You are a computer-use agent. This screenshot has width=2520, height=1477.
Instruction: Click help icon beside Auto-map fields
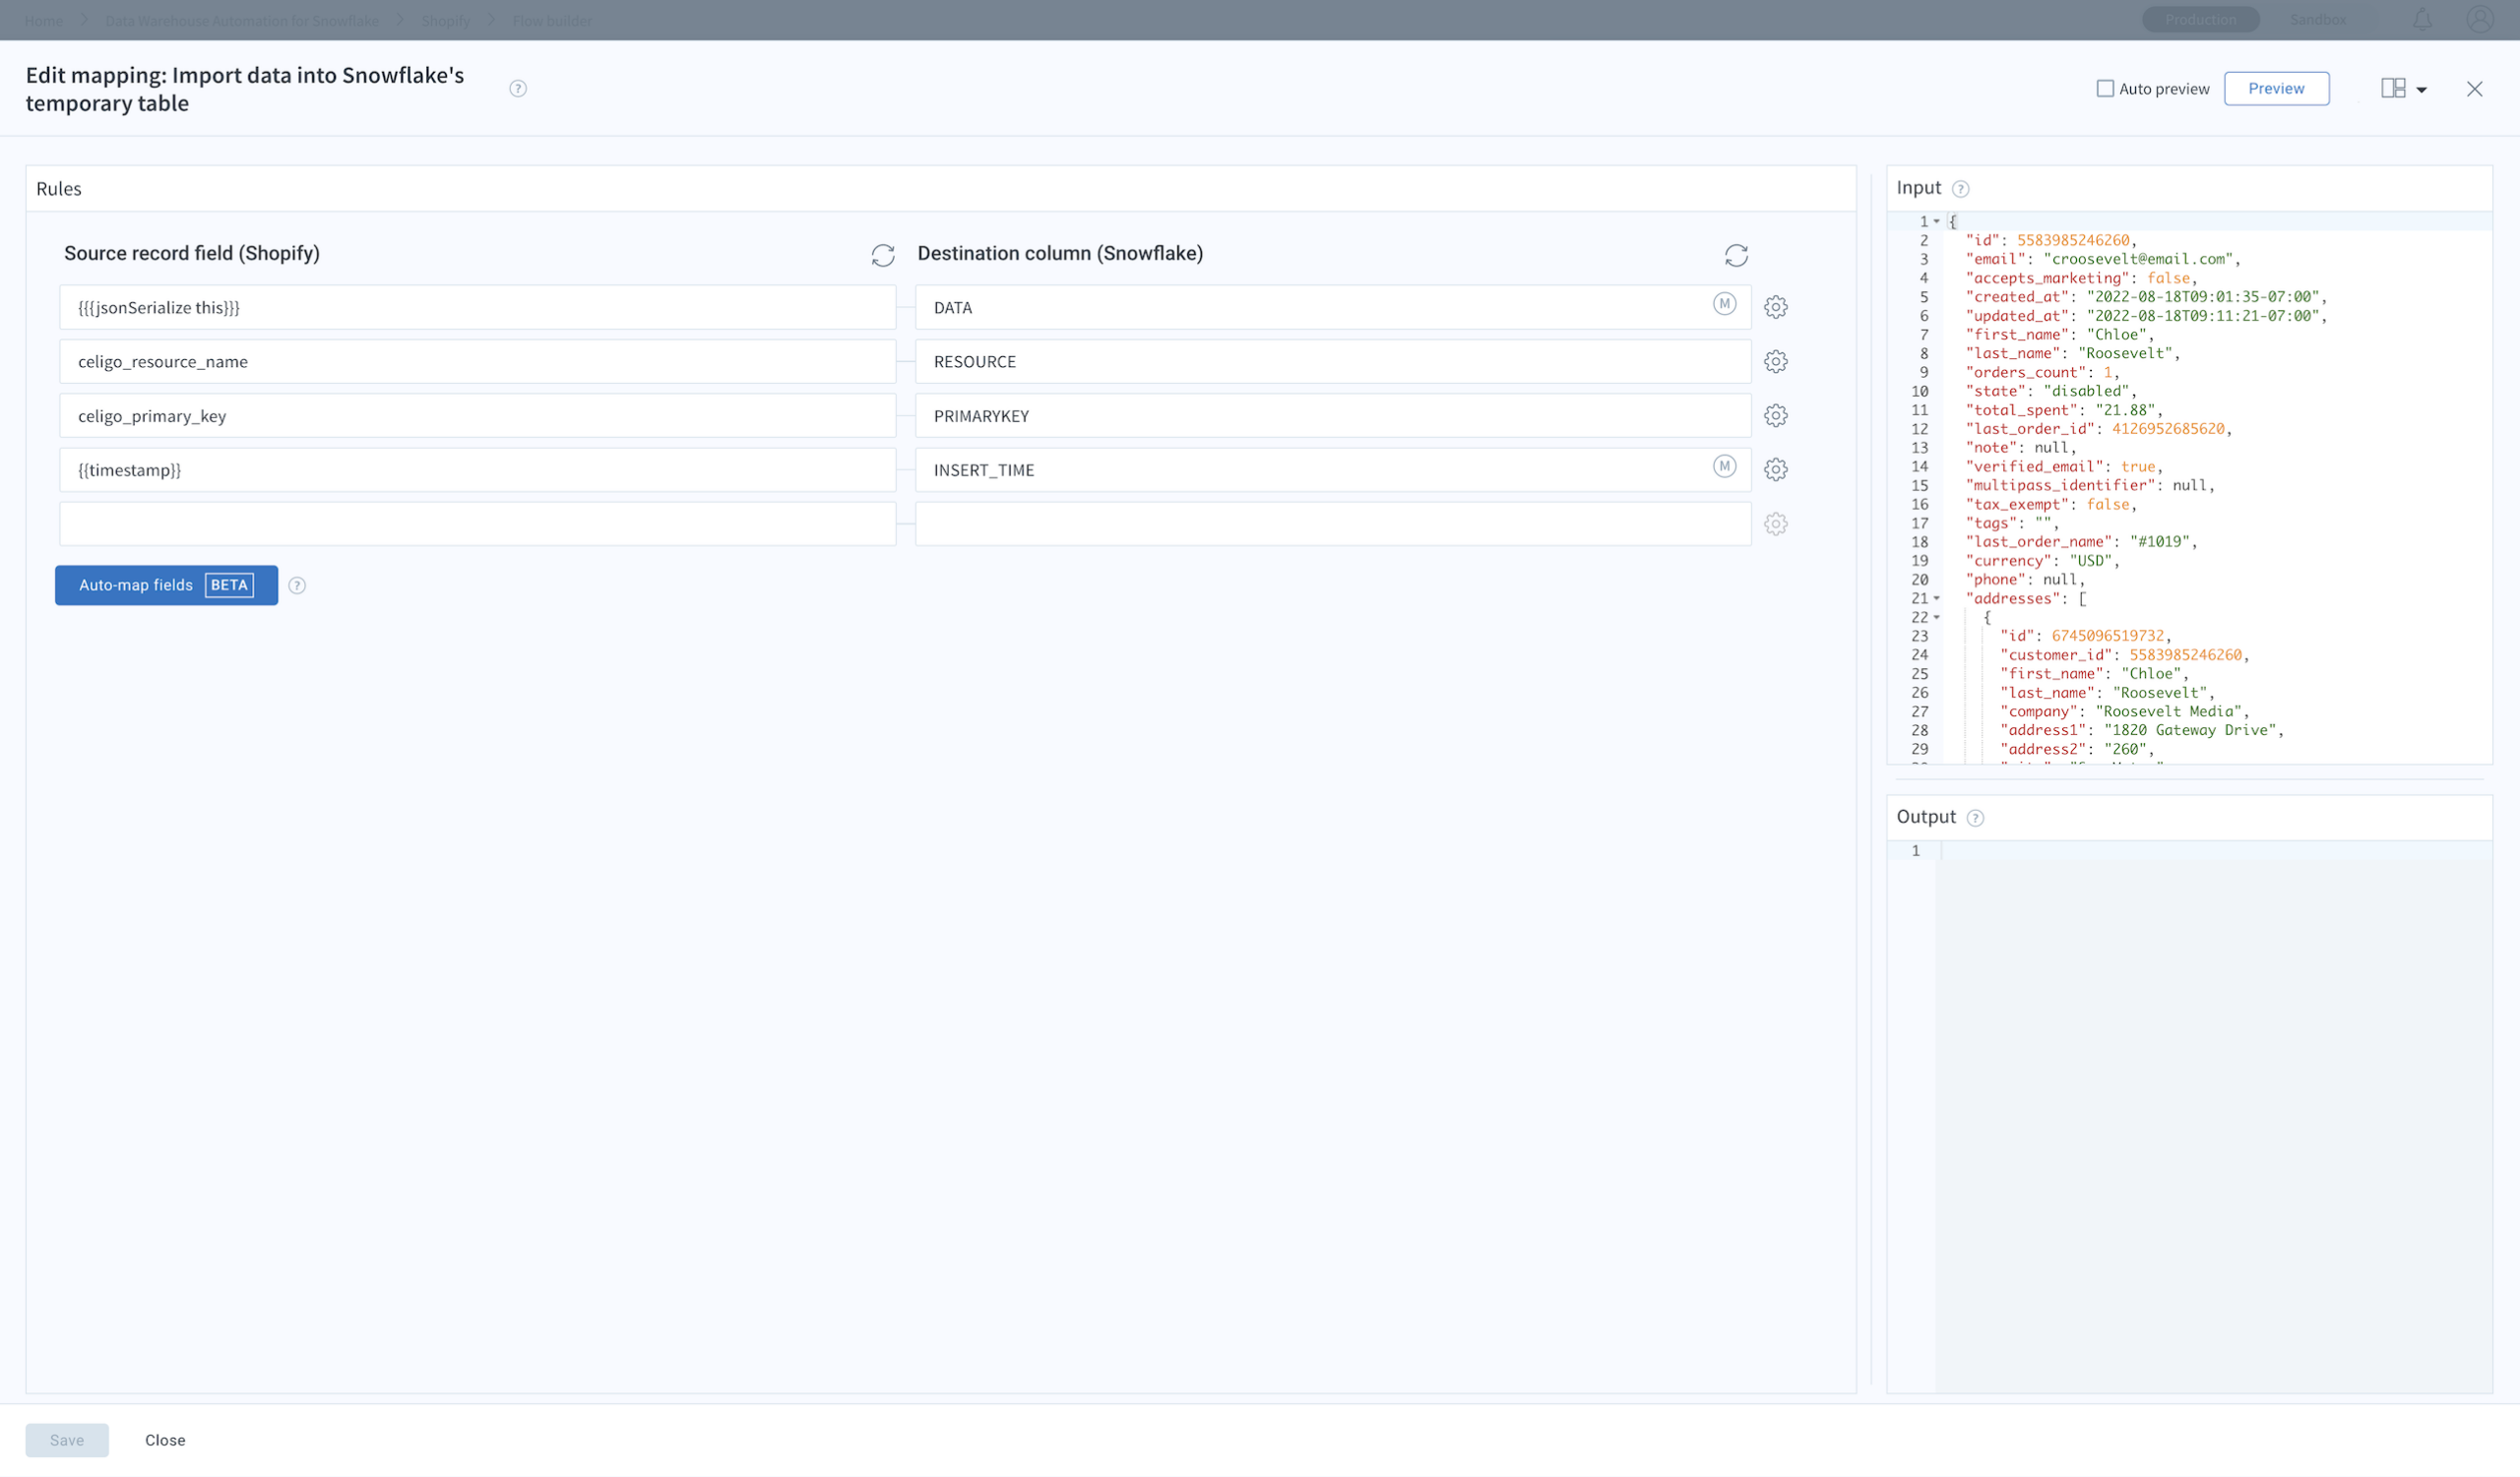(x=297, y=585)
